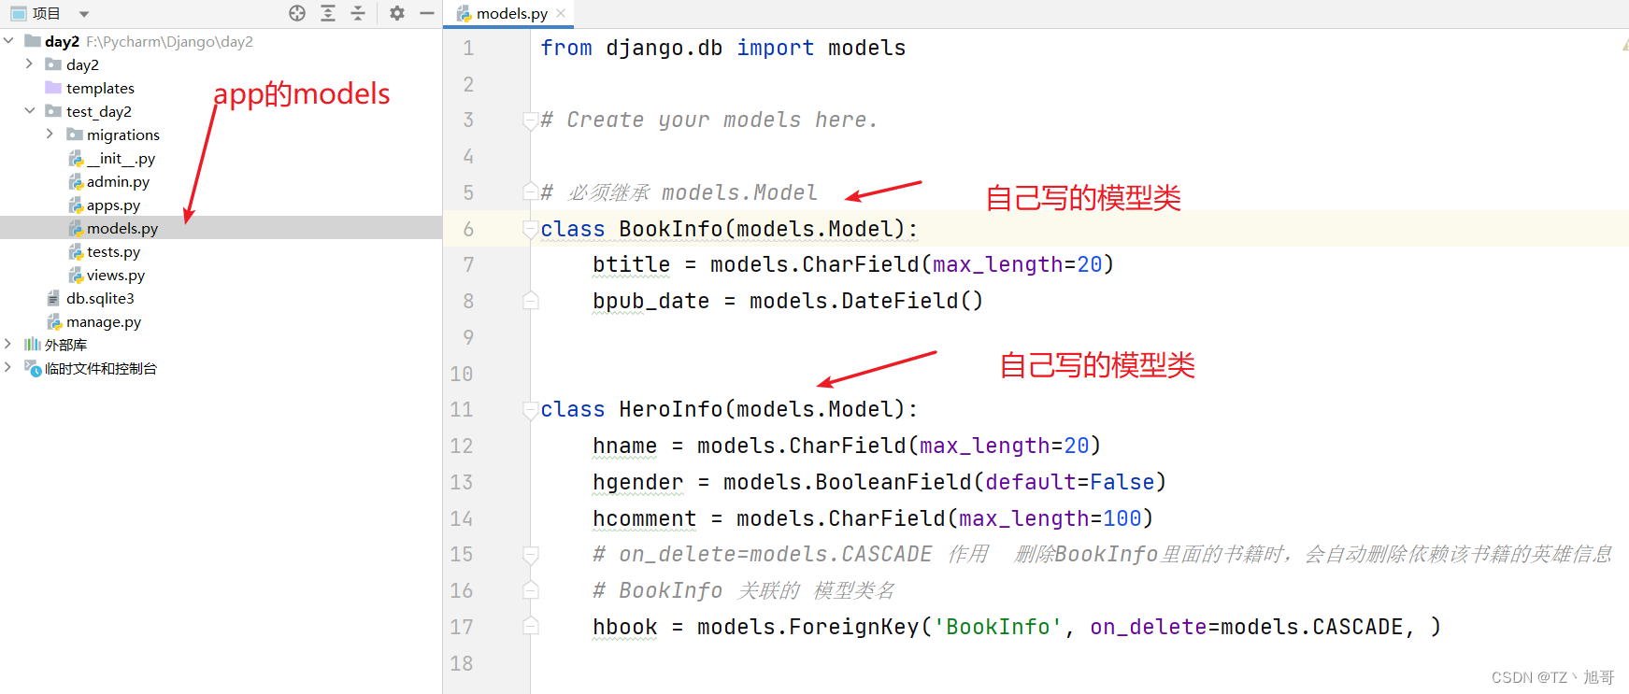The height and width of the screenshot is (694, 1629).
Task: Open project panel settings gear
Action: pos(397,13)
